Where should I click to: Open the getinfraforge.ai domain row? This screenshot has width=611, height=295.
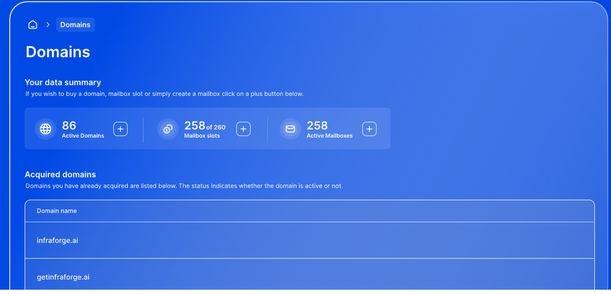tap(309, 274)
